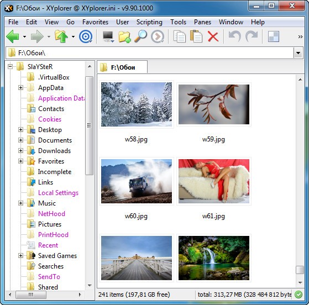Viewport: 309px width, 305px height.
Task: Toggle the dual pane checkered icon
Action: (x=274, y=36)
